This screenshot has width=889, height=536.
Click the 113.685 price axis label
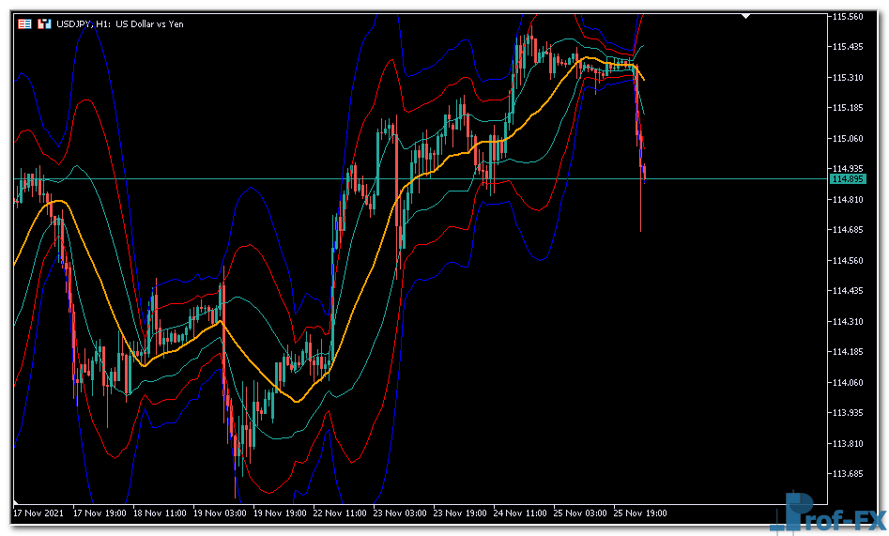pyautogui.click(x=847, y=474)
